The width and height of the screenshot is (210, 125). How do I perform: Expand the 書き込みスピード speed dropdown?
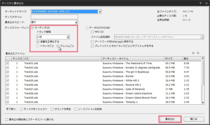(76, 22)
